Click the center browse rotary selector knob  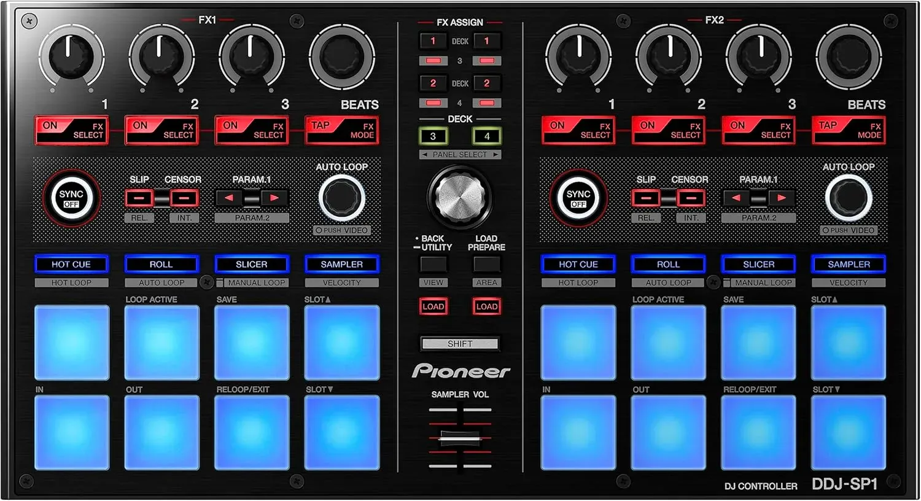(460, 196)
